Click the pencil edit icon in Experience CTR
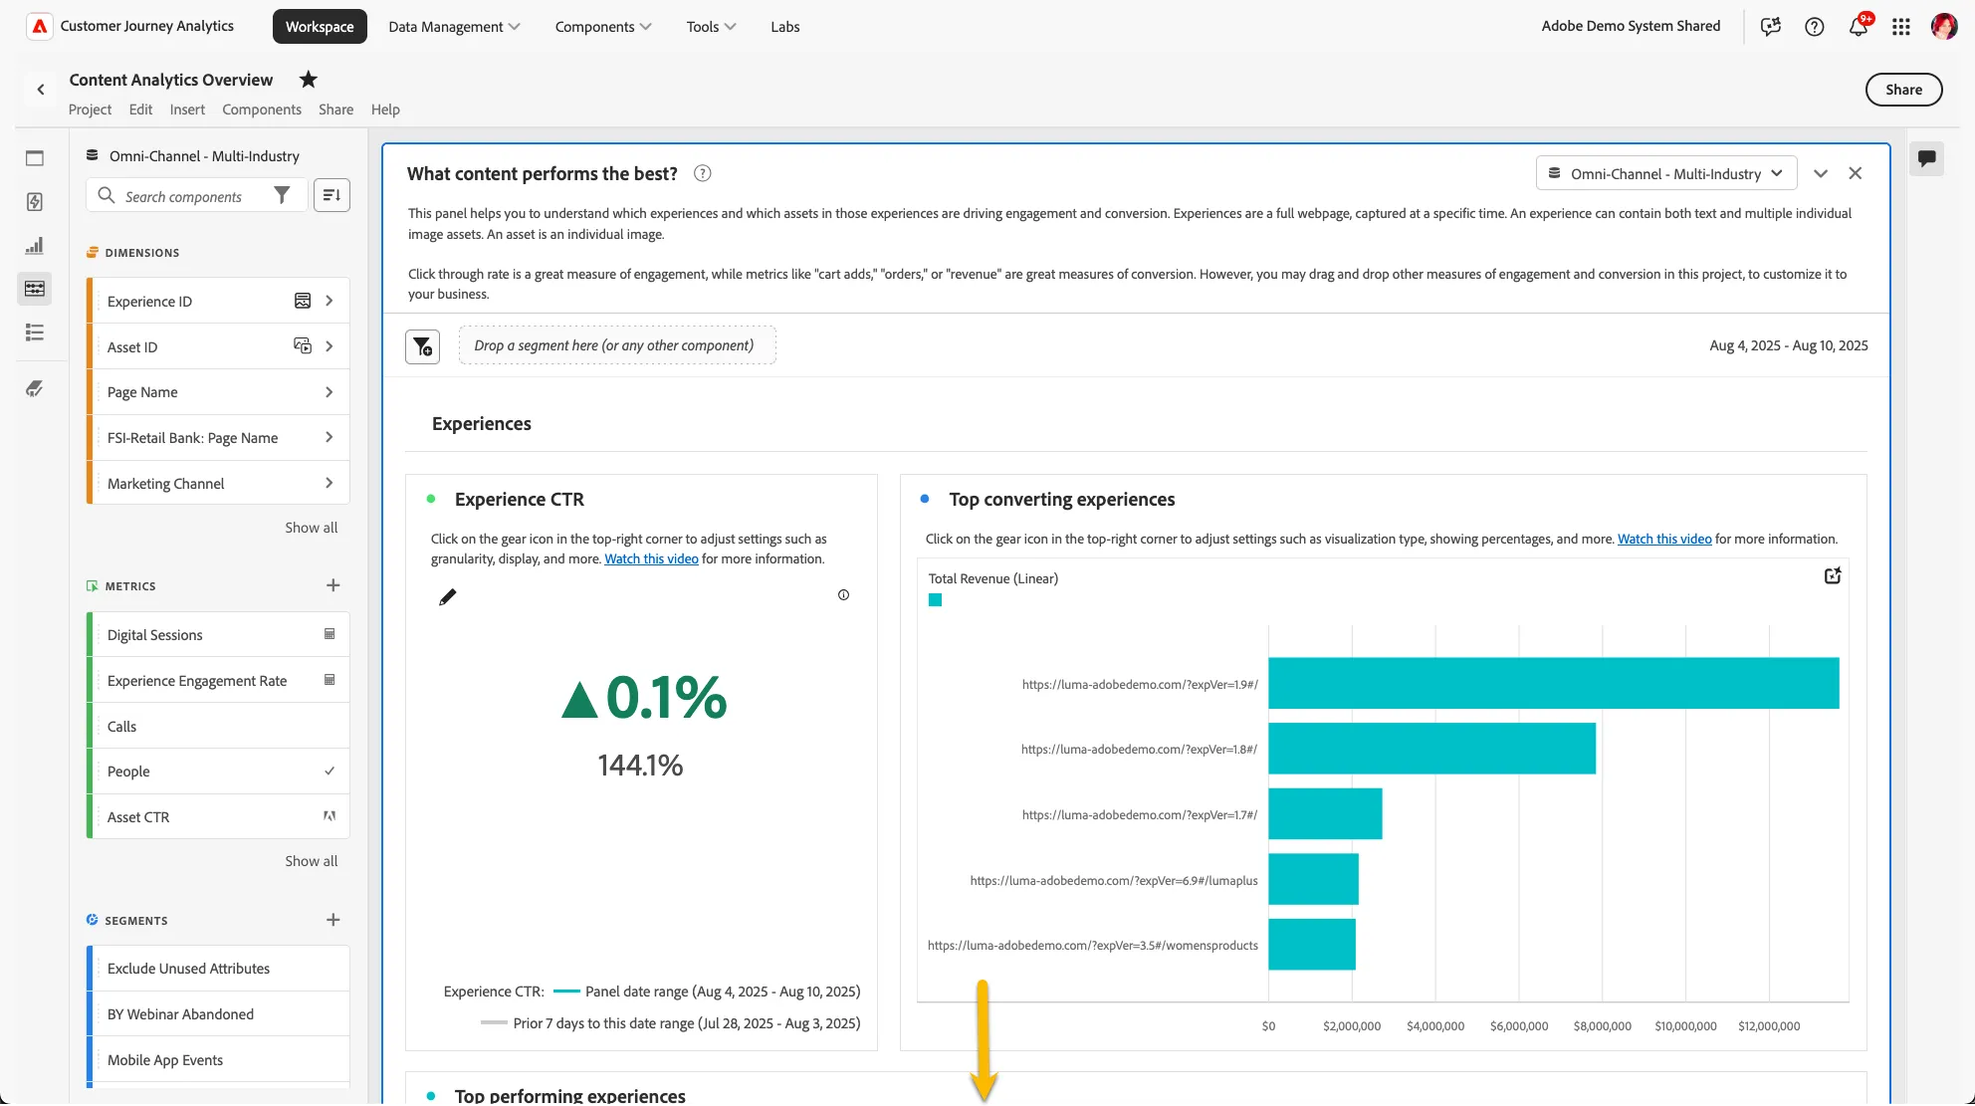Image resolution: width=1975 pixels, height=1106 pixels. (x=448, y=597)
